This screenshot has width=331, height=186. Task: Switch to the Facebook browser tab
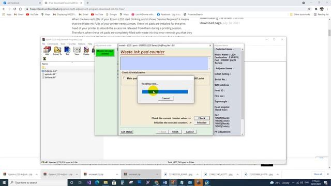click(21, 3)
